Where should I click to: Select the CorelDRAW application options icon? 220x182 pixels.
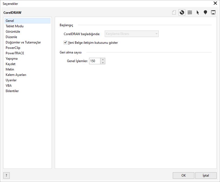182,12
